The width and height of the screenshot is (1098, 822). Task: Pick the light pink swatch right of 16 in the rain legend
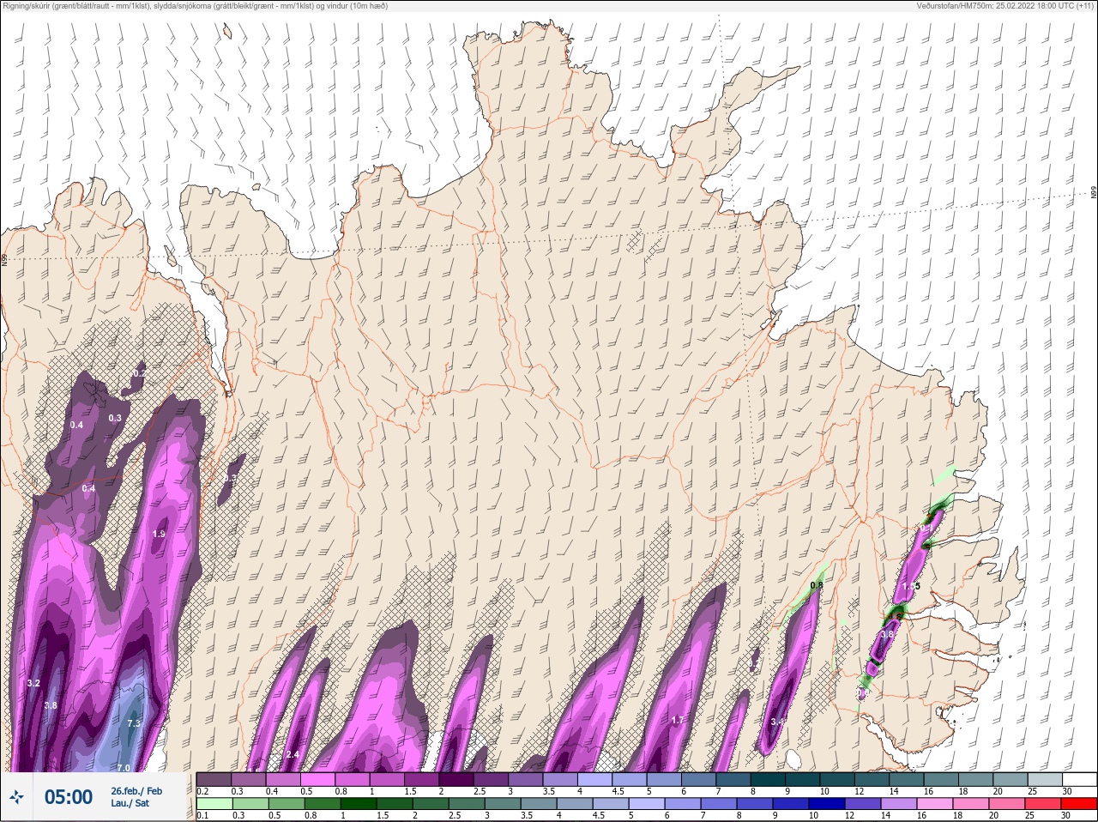tap(935, 804)
